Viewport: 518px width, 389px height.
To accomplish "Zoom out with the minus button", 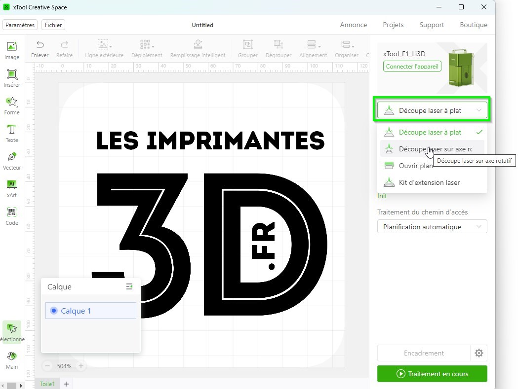I will [x=47, y=365].
